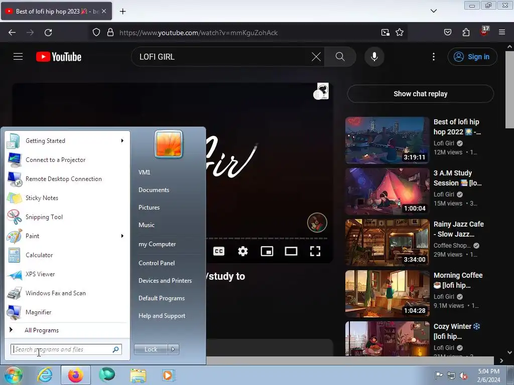The height and width of the screenshot is (385, 514).
Task: Open Rainy Jazz Cafe video thumbnail
Action: point(387,242)
